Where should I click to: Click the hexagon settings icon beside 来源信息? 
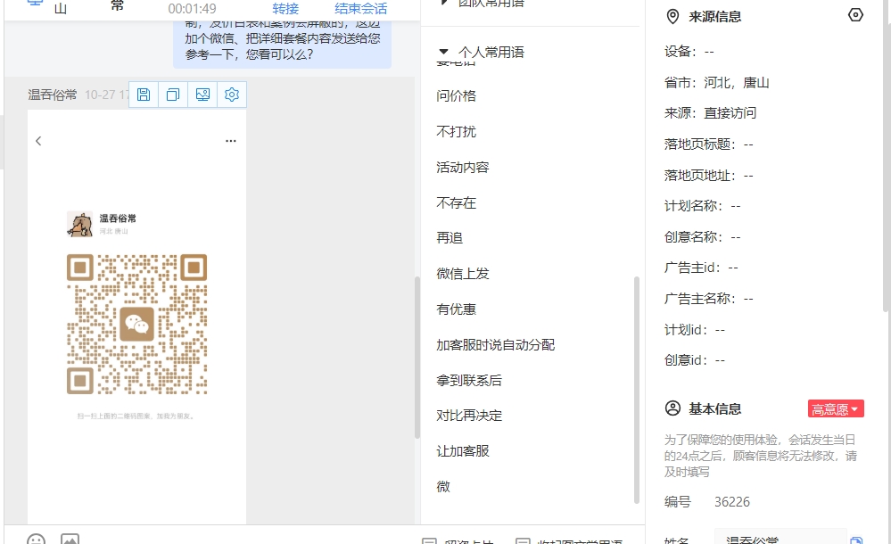click(855, 15)
